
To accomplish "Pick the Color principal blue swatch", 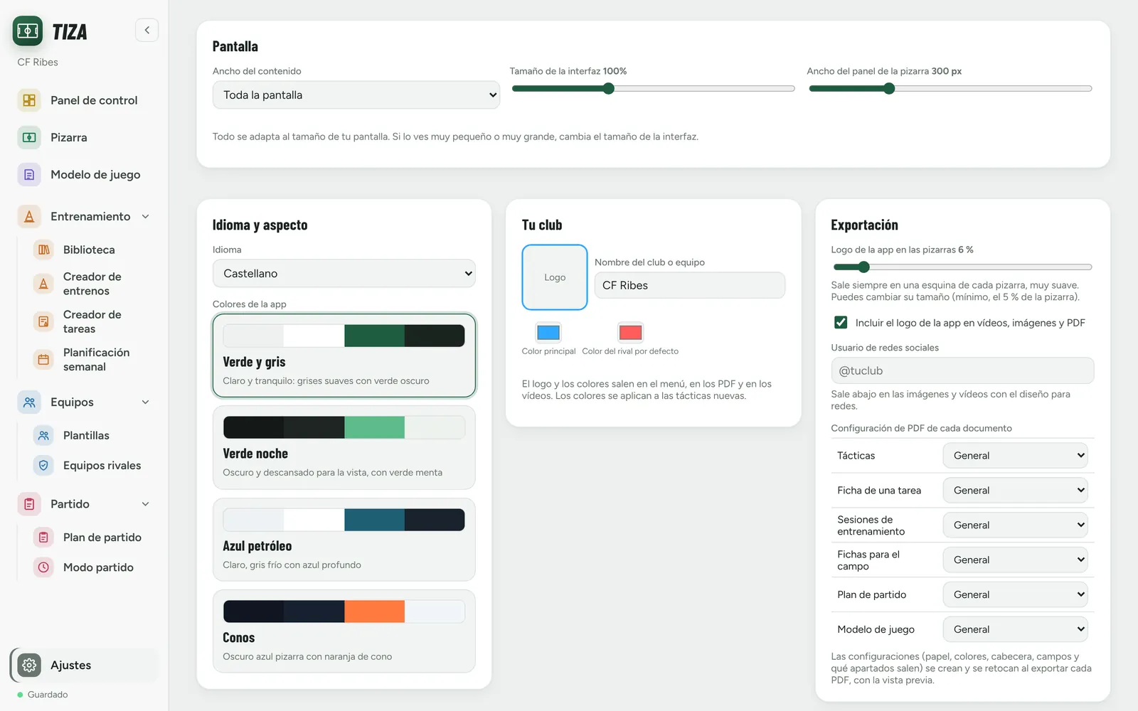I will tap(548, 332).
